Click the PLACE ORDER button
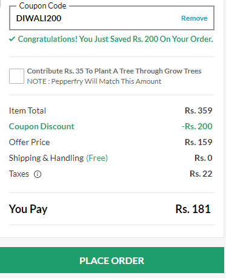226x278 pixels. (112, 260)
